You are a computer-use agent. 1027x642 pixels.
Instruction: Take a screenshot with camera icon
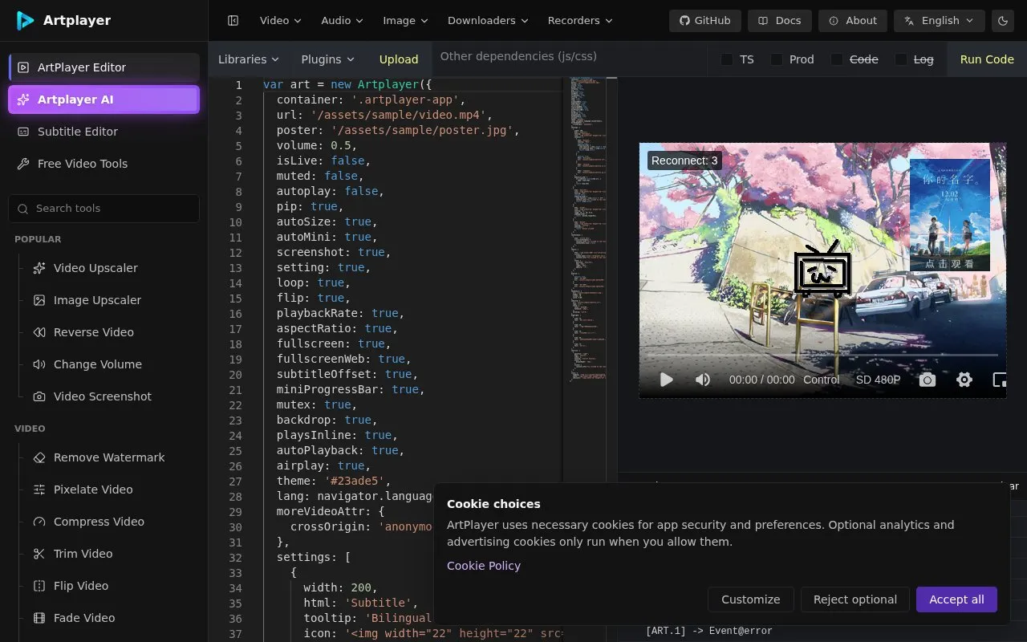click(x=928, y=380)
